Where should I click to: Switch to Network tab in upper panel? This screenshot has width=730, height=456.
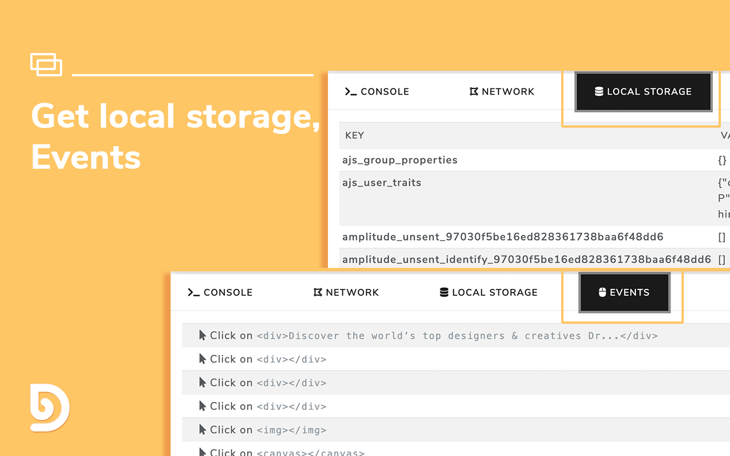click(x=502, y=92)
